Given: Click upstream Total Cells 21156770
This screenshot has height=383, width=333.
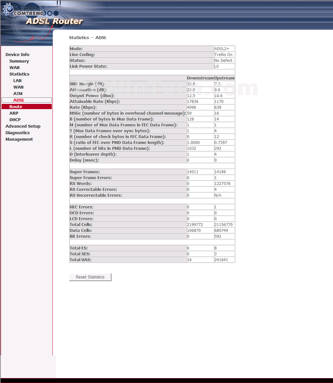Looking at the screenshot, I should pos(224,224).
